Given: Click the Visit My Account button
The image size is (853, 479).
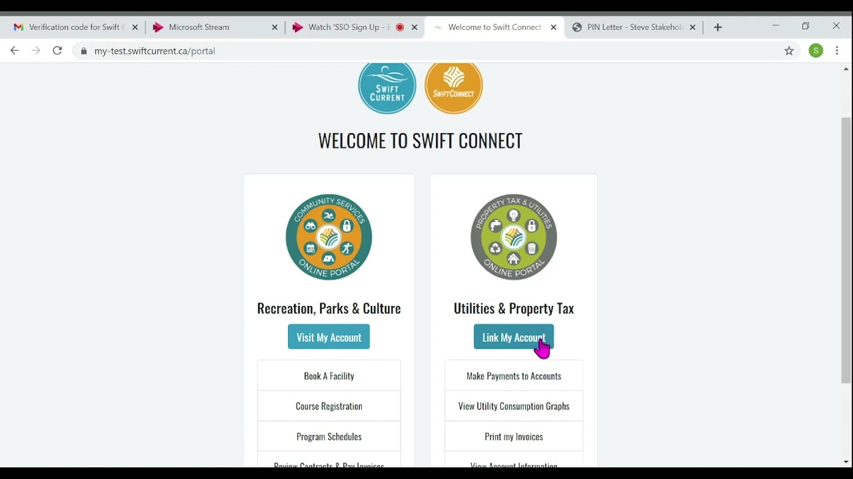Looking at the screenshot, I should pos(329,337).
